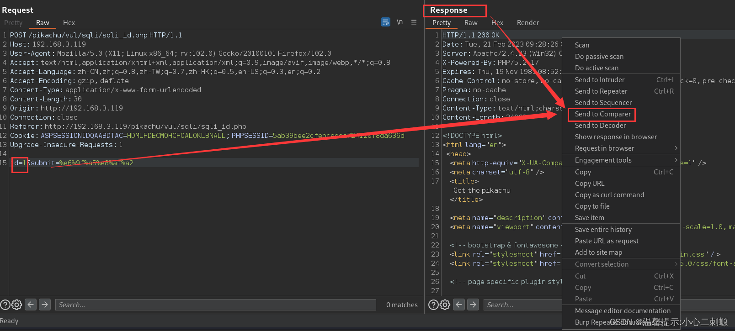
Task: Toggle word wrap icon in Request toolbar
Action: tap(385, 22)
